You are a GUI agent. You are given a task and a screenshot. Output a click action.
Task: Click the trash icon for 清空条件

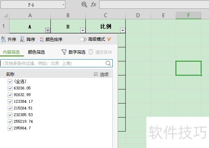91,52
